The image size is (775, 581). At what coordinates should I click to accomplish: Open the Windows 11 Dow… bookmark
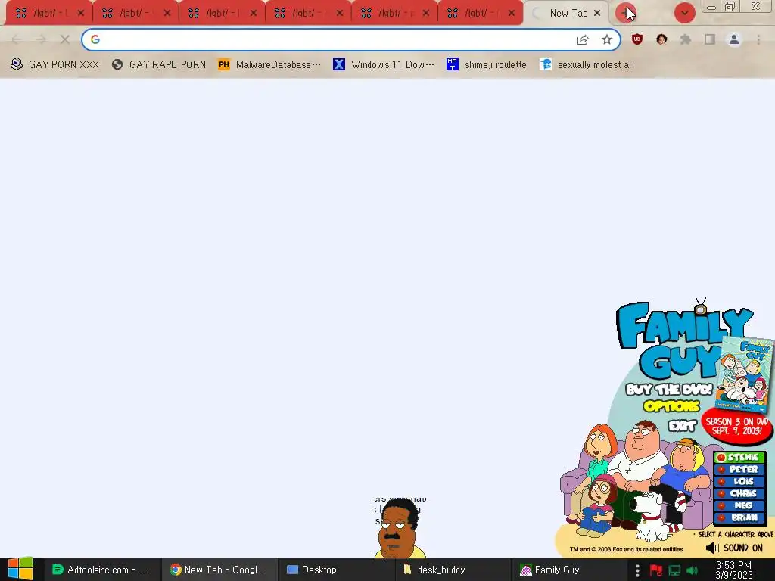[x=384, y=64]
